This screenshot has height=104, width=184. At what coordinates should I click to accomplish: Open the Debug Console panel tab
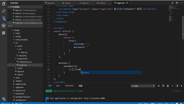(x=69, y=86)
